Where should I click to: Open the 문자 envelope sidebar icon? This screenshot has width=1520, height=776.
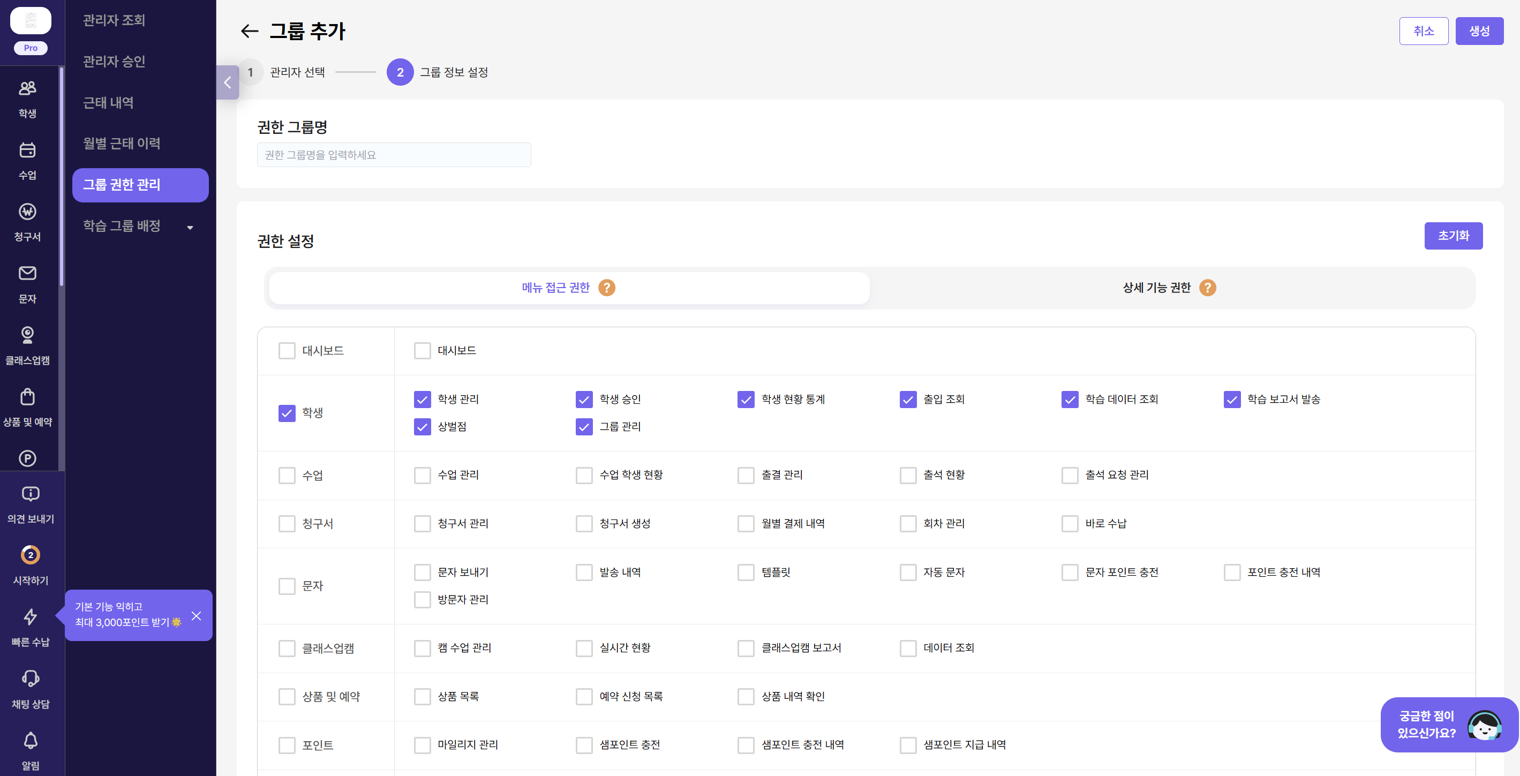(x=27, y=273)
